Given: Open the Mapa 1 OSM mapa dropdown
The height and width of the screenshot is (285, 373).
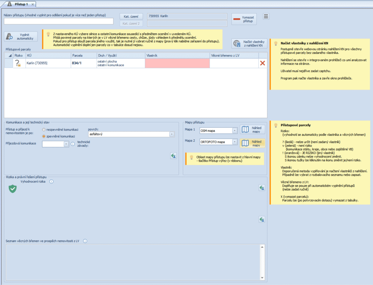Looking at the screenshot, I should 235,131.
